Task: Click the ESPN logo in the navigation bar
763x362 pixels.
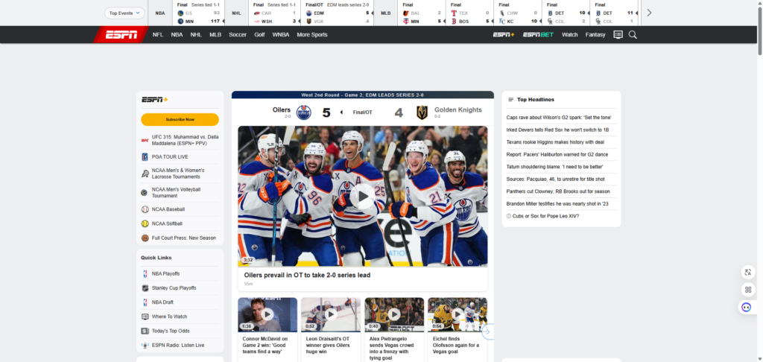Action: [121, 34]
